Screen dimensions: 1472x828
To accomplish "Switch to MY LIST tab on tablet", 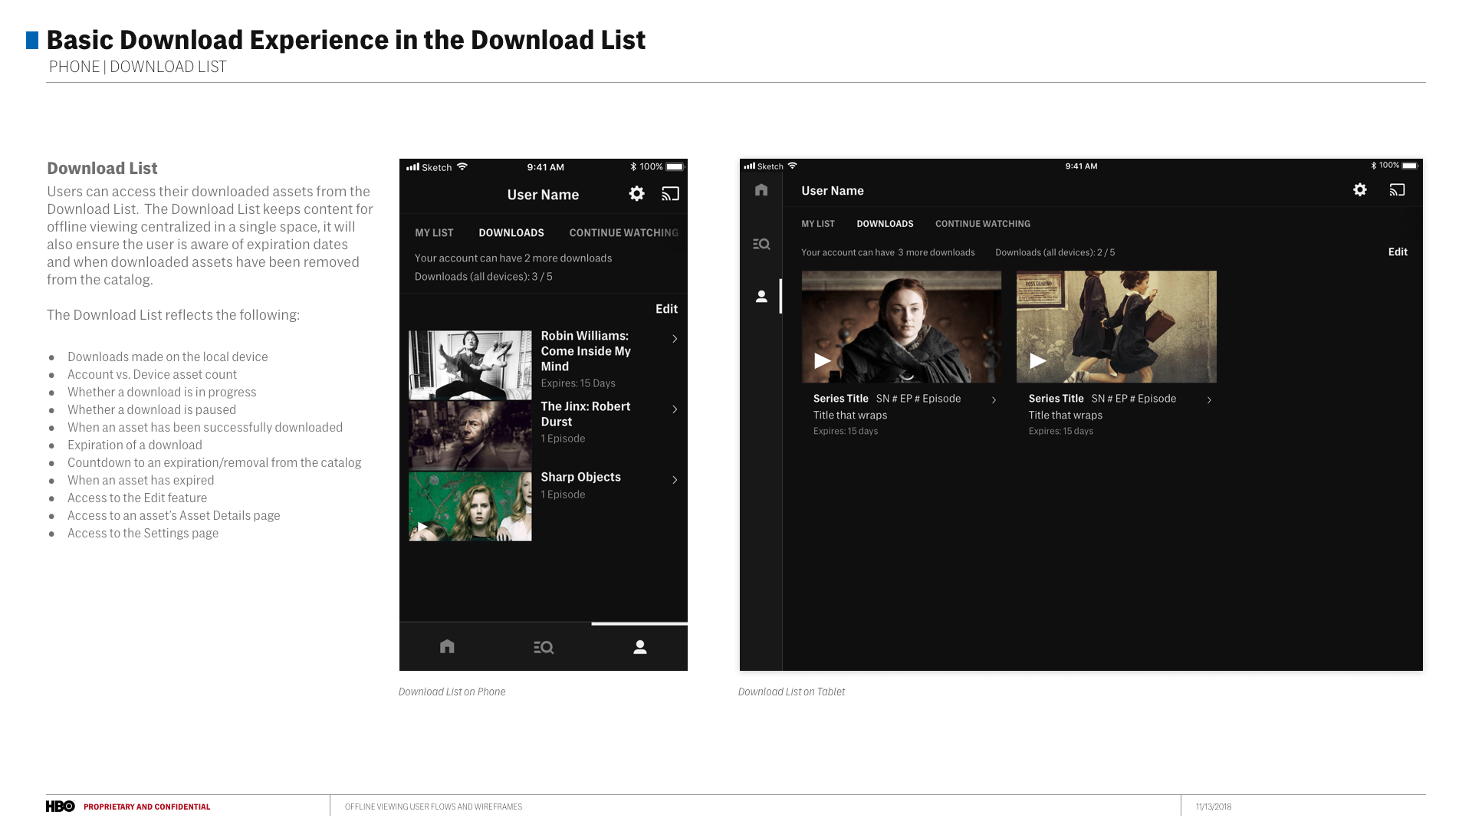I will tap(818, 224).
